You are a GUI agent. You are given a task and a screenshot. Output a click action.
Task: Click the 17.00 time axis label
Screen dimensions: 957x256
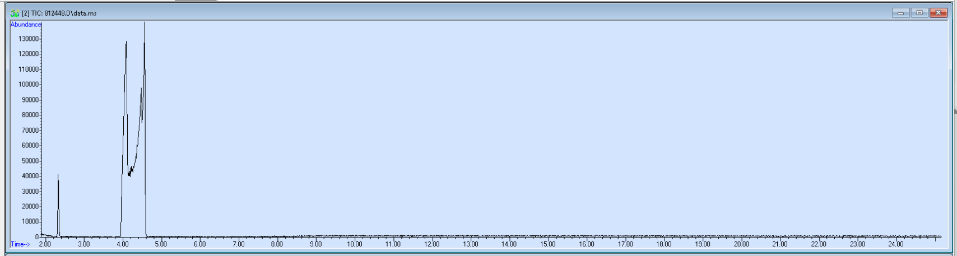click(625, 244)
